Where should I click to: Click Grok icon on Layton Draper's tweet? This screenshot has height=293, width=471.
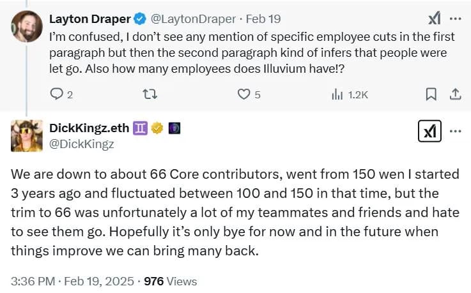(433, 19)
